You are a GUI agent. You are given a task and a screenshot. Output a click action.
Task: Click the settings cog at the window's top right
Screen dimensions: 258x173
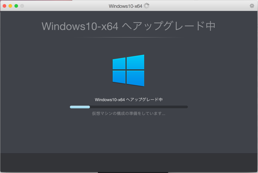(x=252, y=6)
